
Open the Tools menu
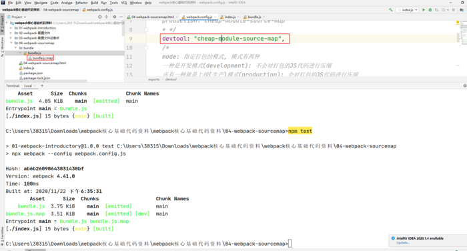(114, 3)
